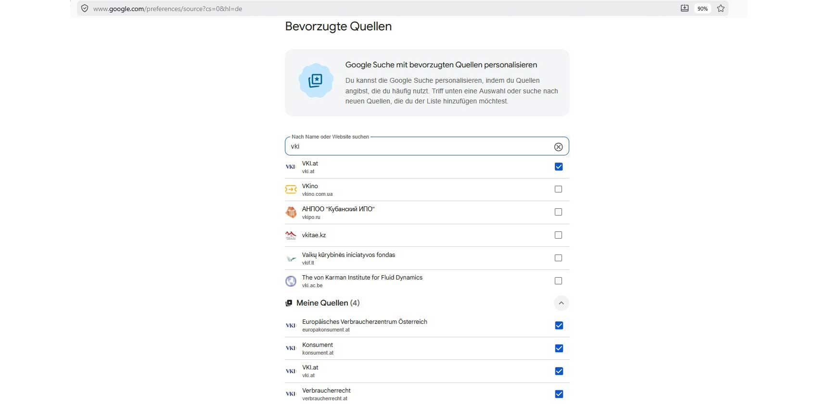
Task: Click the von Karman Institute globe icon
Action: pyautogui.click(x=291, y=281)
